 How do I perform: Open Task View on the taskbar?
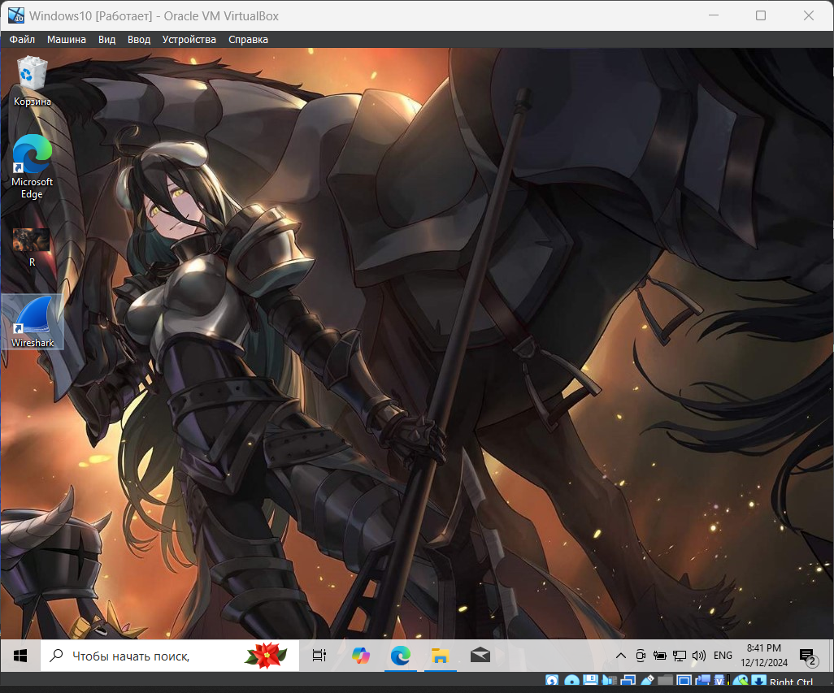[x=319, y=656]
